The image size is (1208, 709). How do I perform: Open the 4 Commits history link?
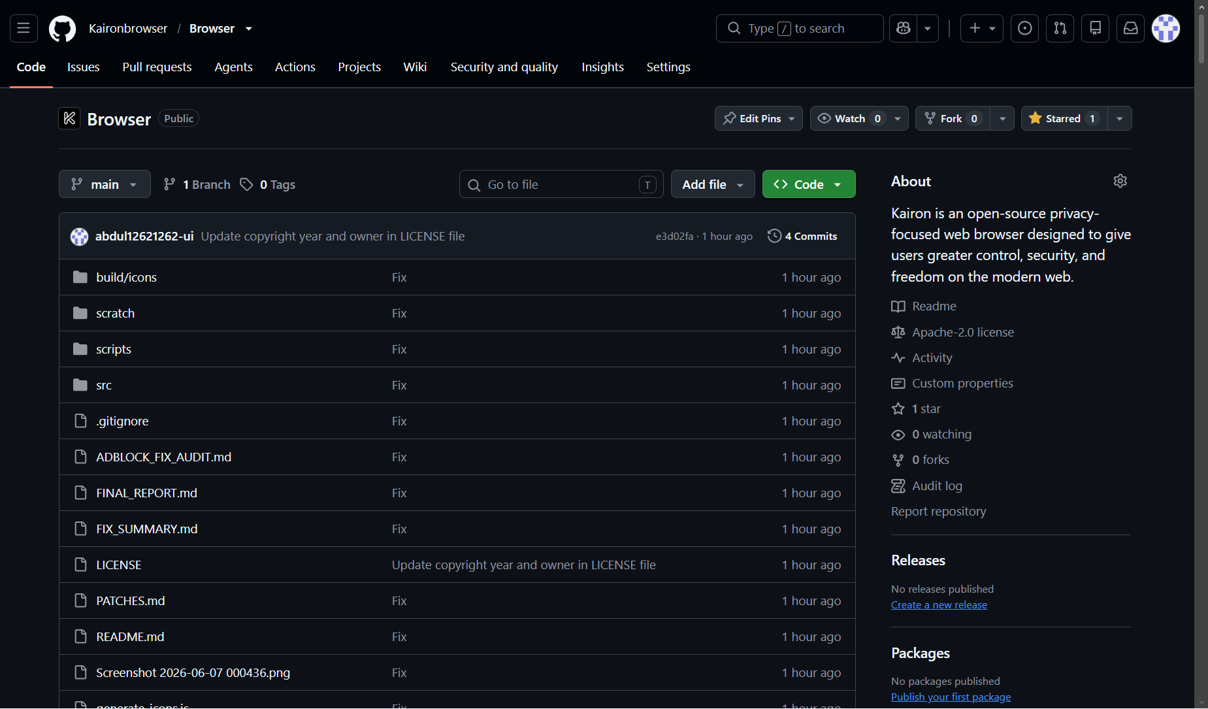pos(803,236)
